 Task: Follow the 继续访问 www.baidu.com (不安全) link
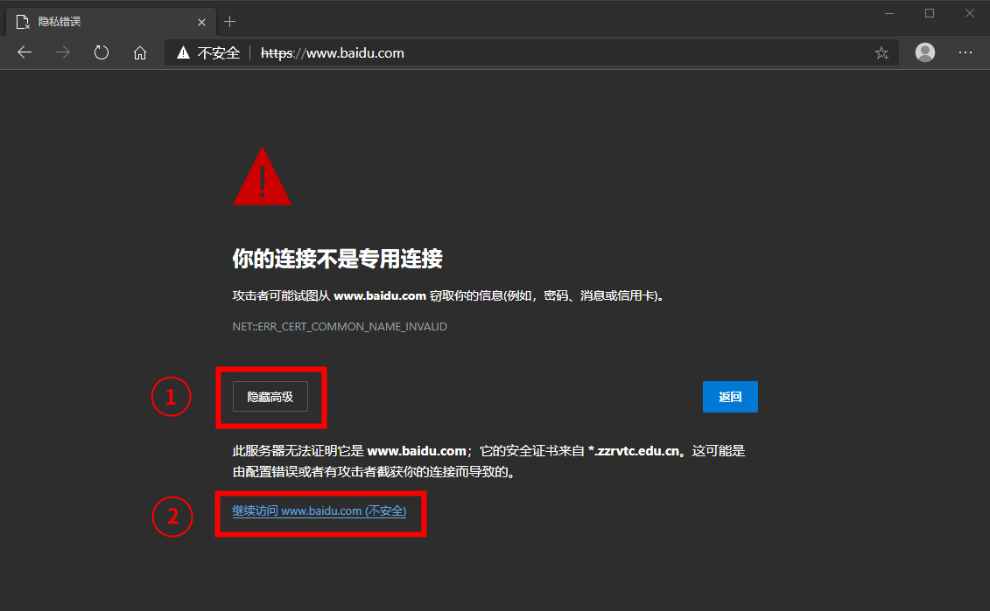click(319, 510)
